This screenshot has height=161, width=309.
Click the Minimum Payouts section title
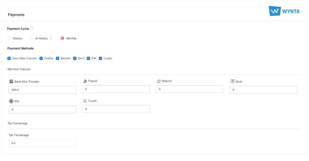(19, 69)
